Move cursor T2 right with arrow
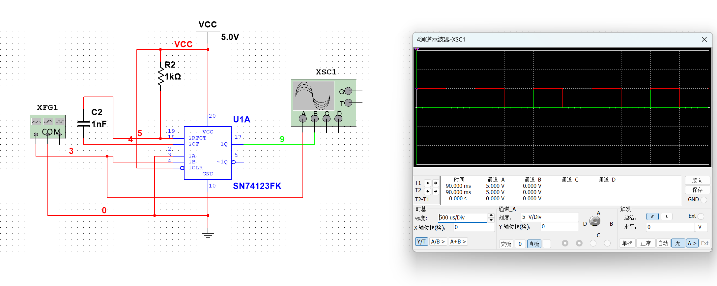This screenshot has width=717, height=286. [x=436, y=191]
